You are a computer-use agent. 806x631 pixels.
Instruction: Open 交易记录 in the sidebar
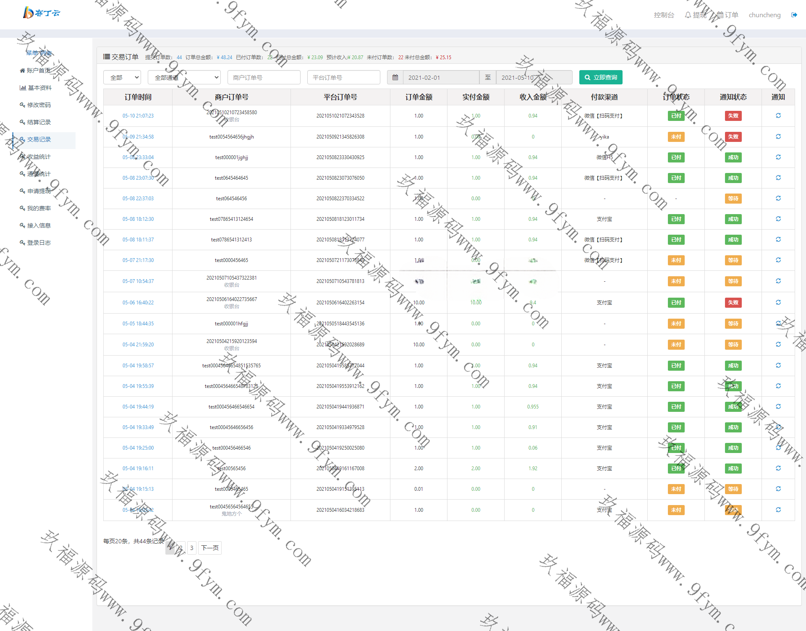click(x=39, y=139)
